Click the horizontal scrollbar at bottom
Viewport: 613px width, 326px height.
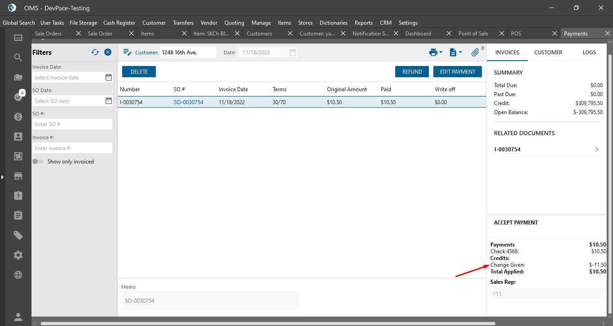click(x=268, y=323)
